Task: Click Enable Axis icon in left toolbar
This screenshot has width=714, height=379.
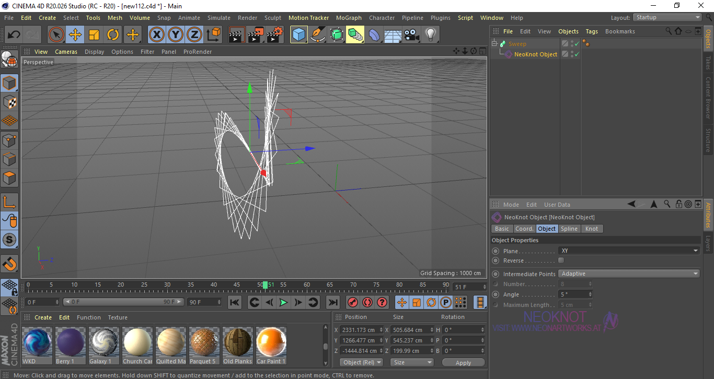Action: (9, 202)
